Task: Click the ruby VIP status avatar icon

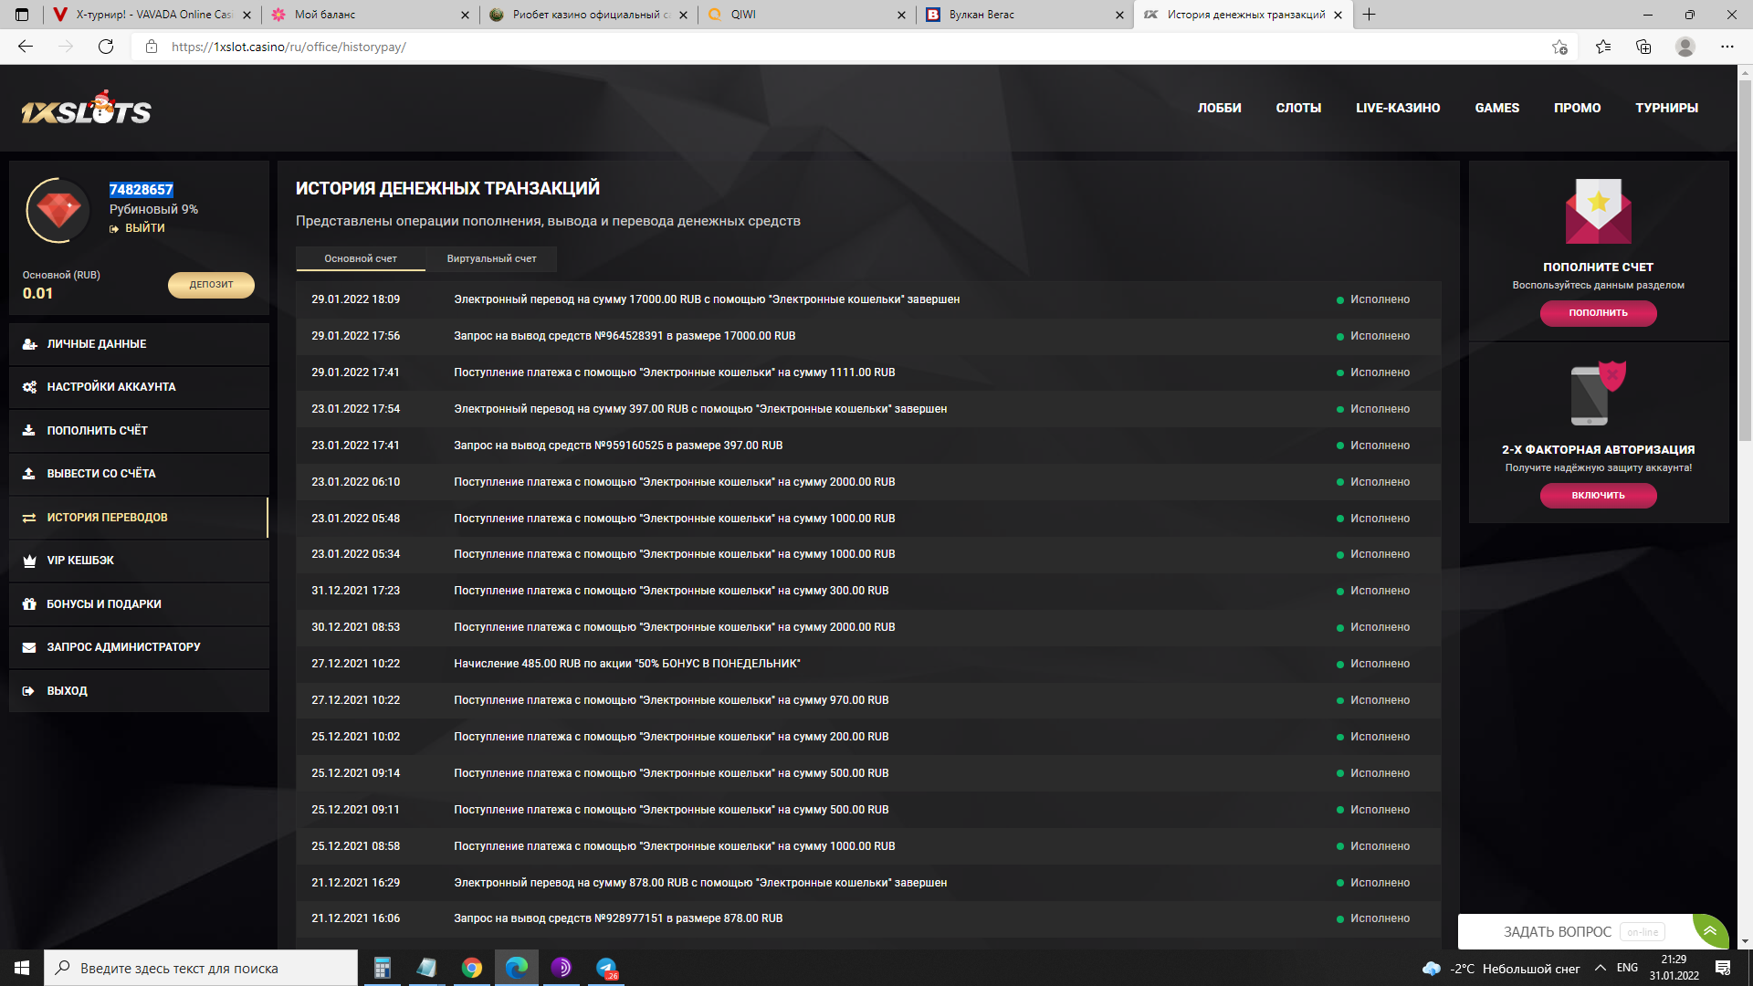Action: pos(58,210)
